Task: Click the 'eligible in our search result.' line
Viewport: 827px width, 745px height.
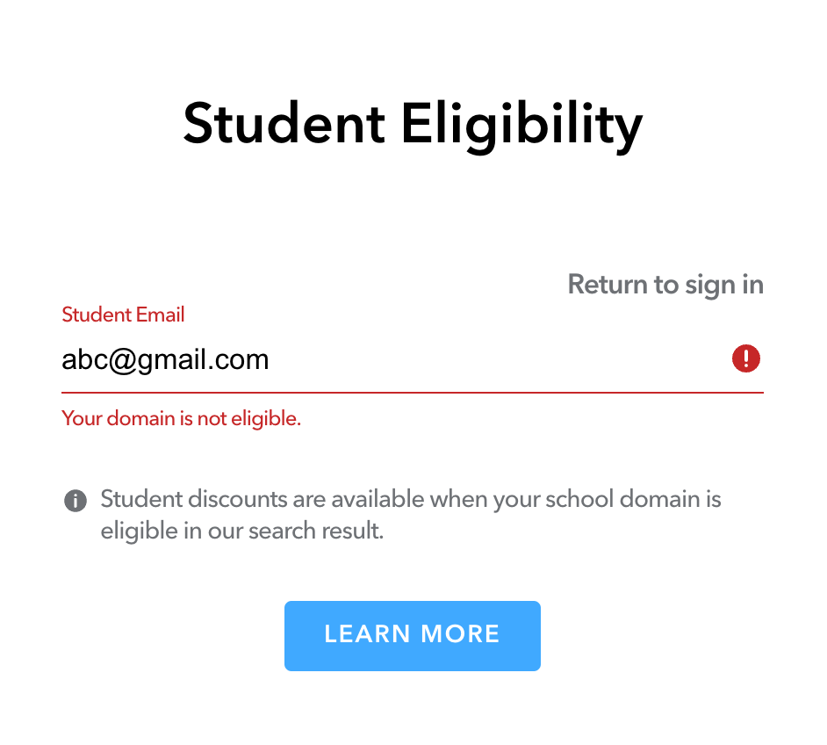Action: point(242,531)
